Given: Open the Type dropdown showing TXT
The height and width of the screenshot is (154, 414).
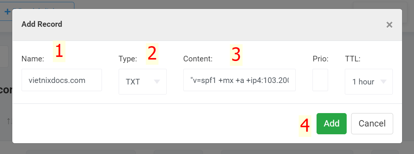Looking at the screenshot, I should (142, 81).
